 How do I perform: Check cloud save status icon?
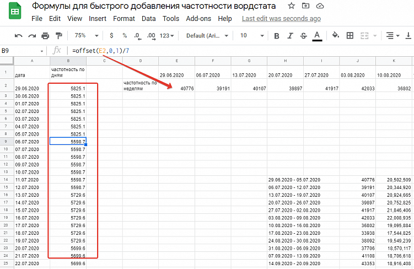[320, 6]
